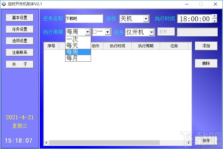Click the left arrow of horizontal scrollbar

46,142
